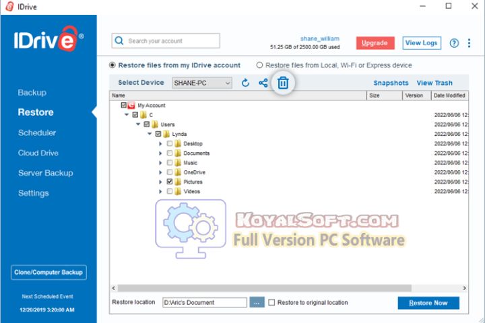Click the OneDrive folder icon
This screenshot has width=485, height=323.
(x=178, y=172)
